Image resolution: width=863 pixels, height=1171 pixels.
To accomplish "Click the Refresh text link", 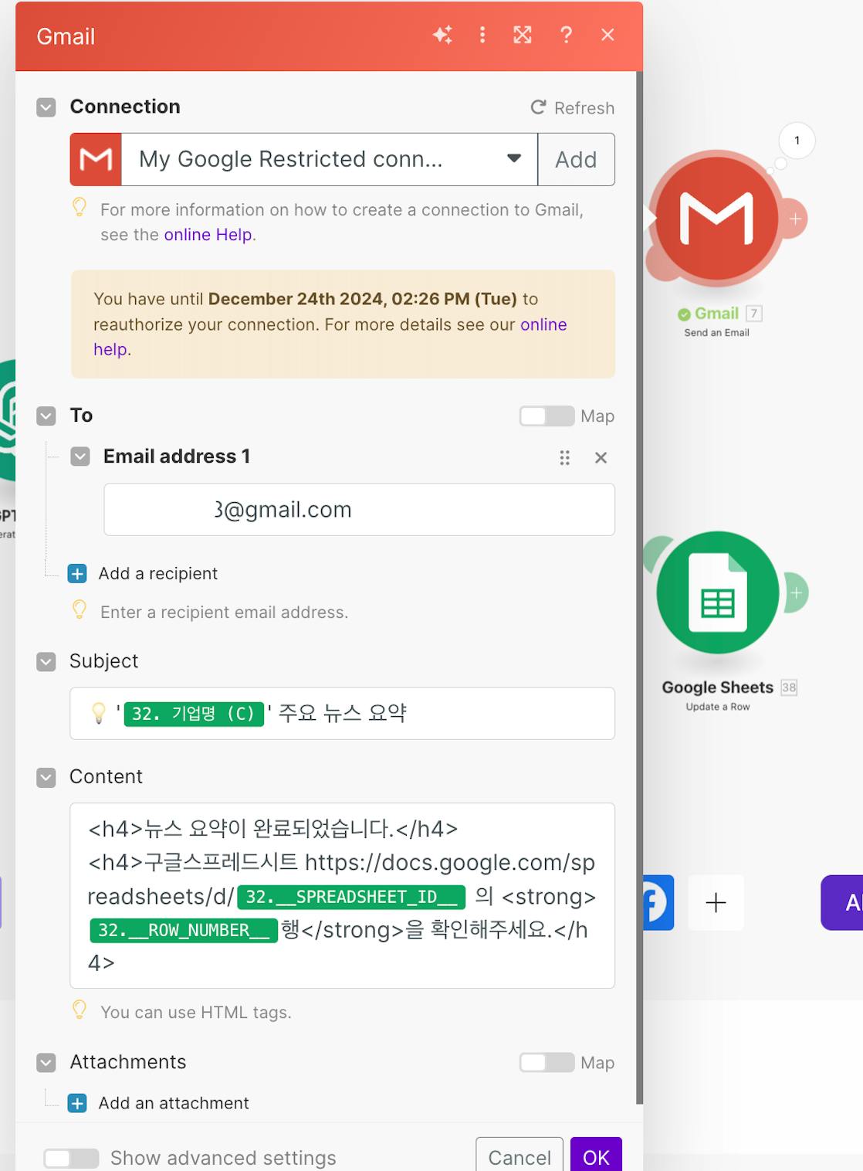I will coord(584,108).
